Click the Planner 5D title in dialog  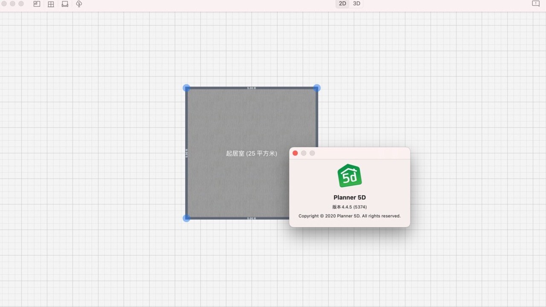[350, 197]
